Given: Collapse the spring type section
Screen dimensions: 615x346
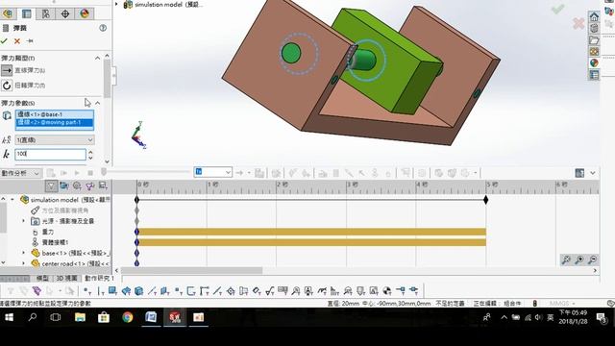Looking at the screenshot, I should 97,58.
